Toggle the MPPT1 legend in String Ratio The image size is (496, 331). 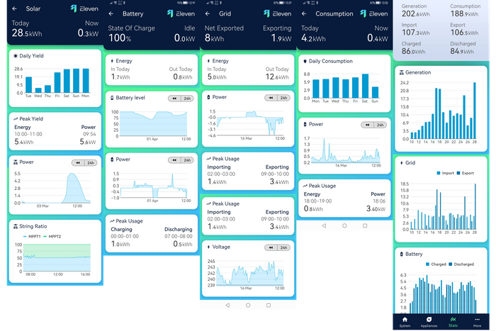29,236
